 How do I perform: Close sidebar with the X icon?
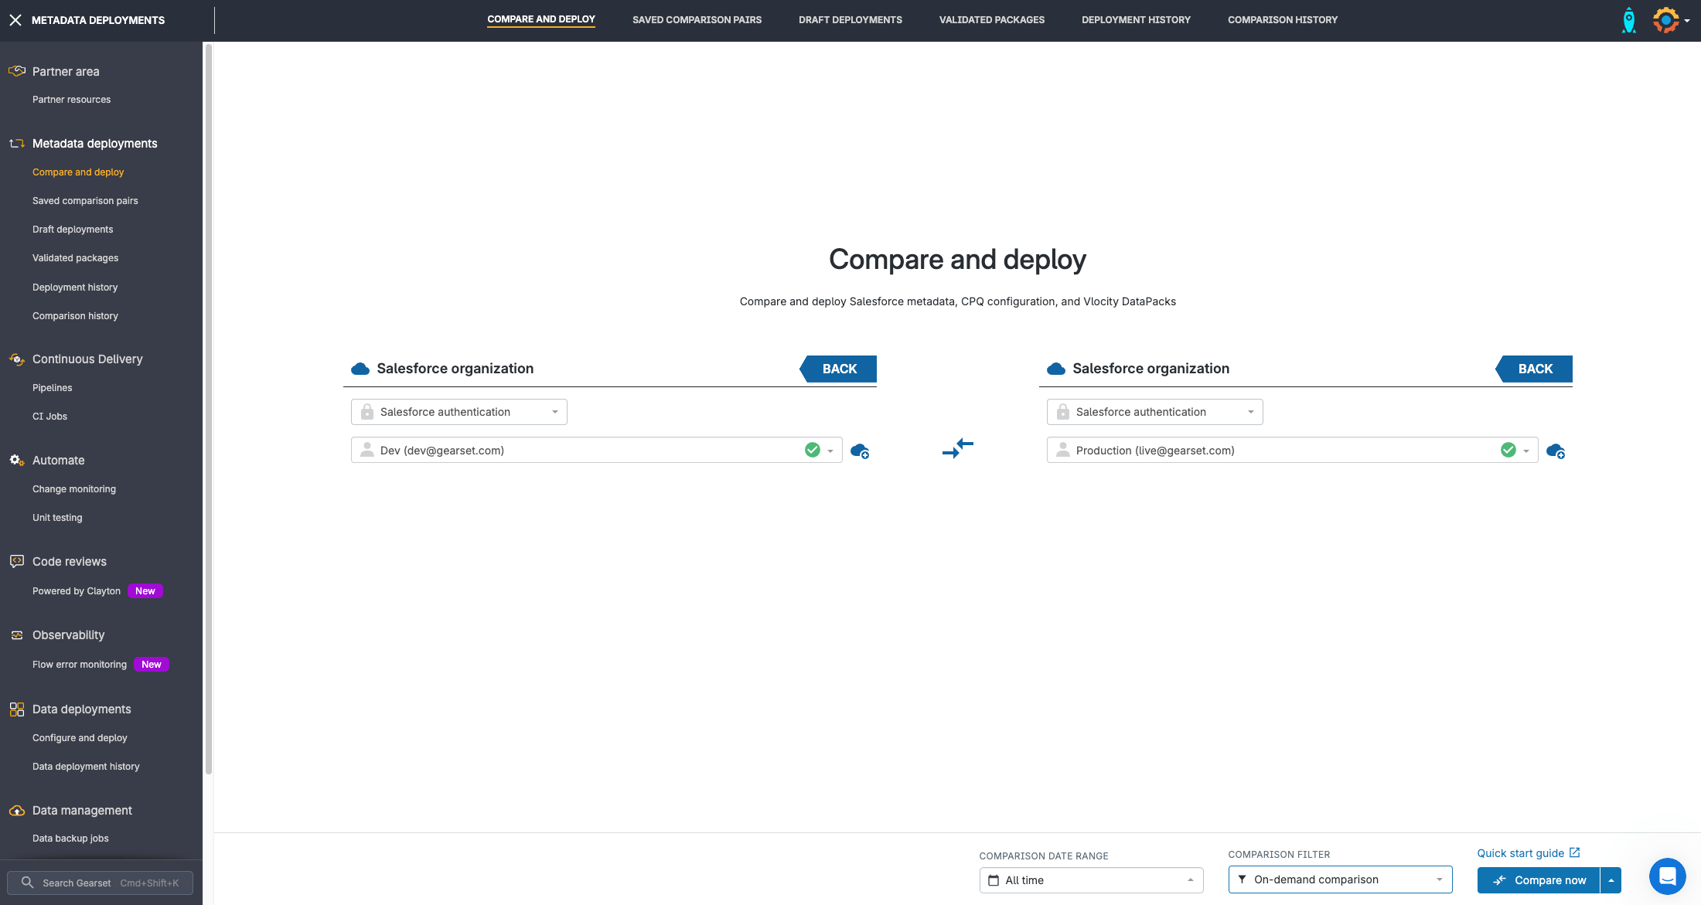[15, 20]
